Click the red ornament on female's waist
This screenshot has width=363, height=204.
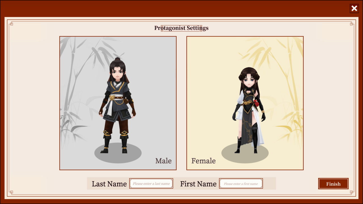pos(256,103)
